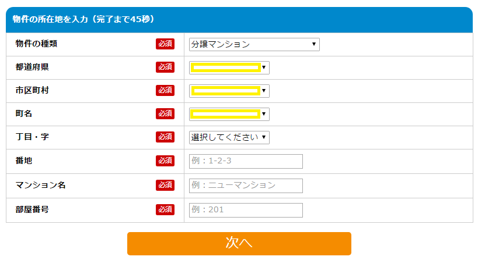This screenshot has width=478, height=260.
Task: Click the 必須 badge next to 部屋番号
Action: [x=165, y=209]
